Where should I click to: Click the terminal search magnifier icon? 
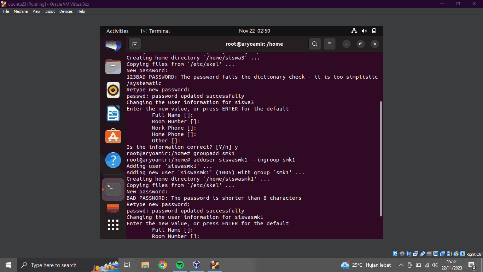(315, 44)
